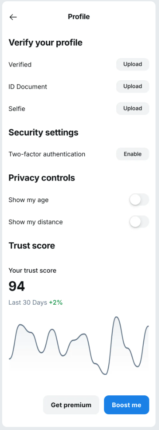Screen dimensions: 159x430
Task: Tap the Privacy controls heading
Action: (x=41, y=178)
